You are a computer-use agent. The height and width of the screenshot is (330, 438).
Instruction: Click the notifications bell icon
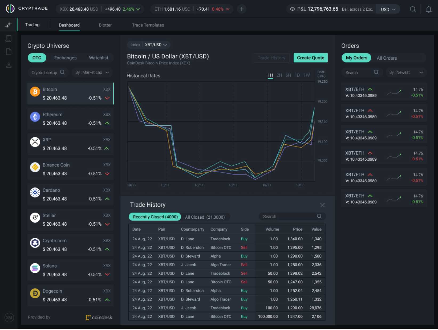[428, 9]
